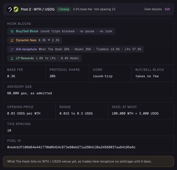
Task: Click the LP Rewards droplet icon
Action: 12,58
